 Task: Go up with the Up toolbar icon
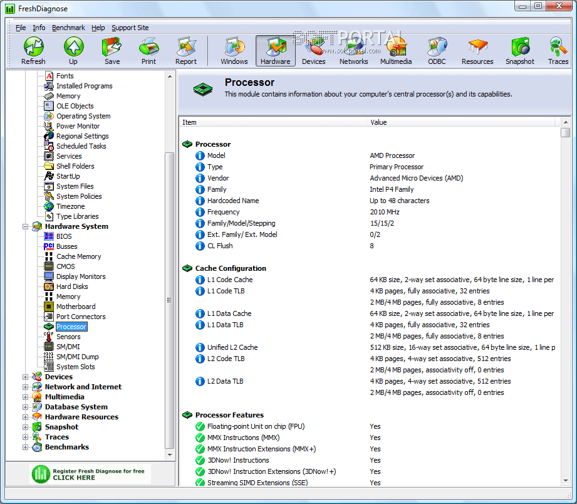tap(73, 50)
